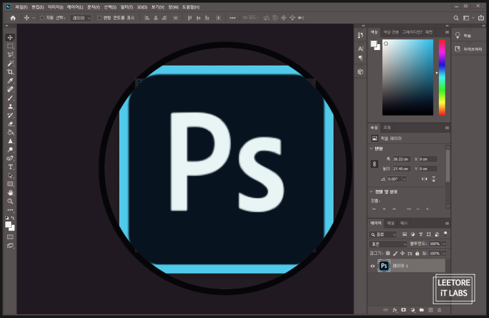Open the Paragraph panel icon

pyautogui.click(x=361, y=58)
